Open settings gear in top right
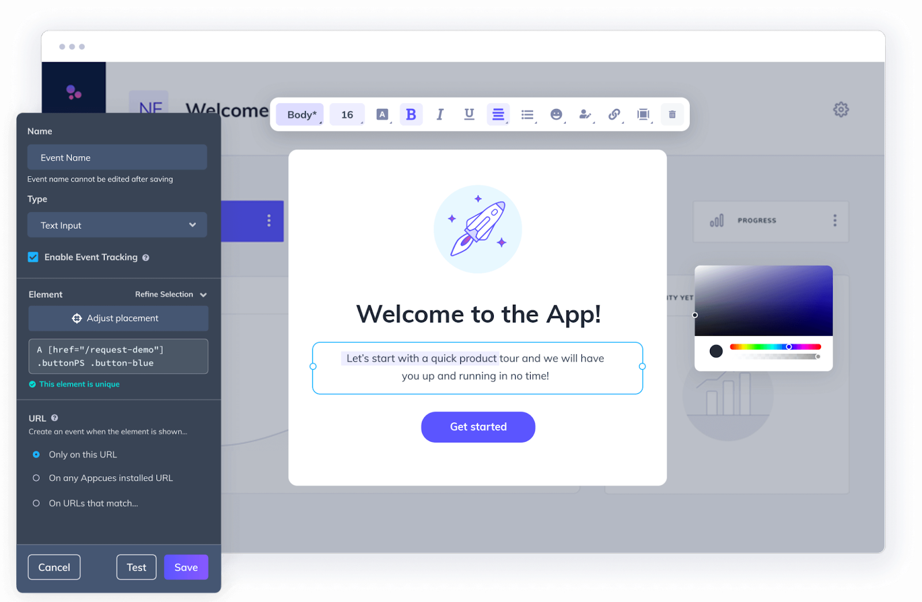This screenshot has height=602, width=922. click(x=841, y=109)
